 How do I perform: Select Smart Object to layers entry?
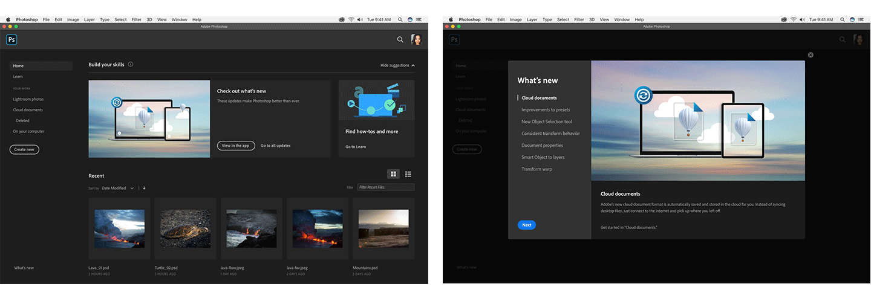click(543, 157)
